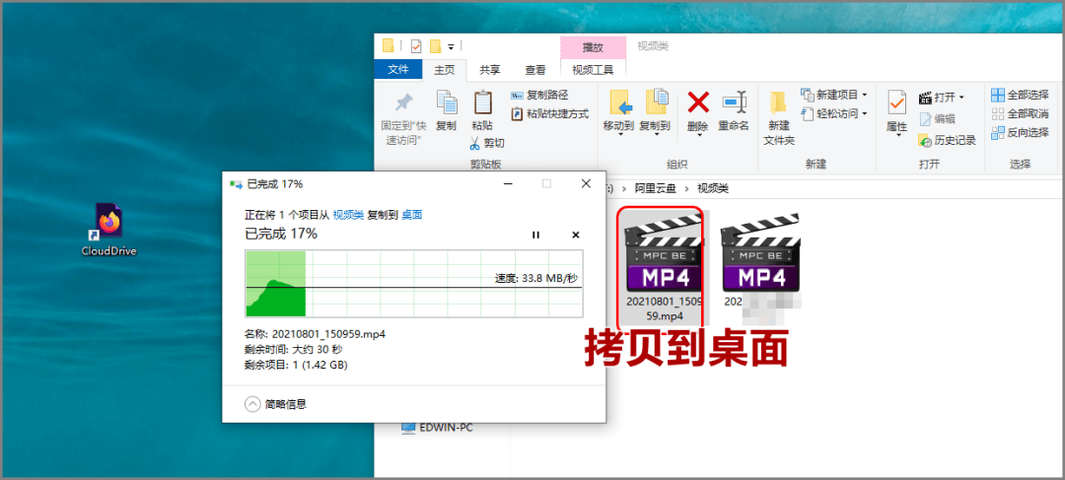Open the Open (打开) dropdown in ribbon
This screenshot has height=480, width=1065.
[942, 98]
